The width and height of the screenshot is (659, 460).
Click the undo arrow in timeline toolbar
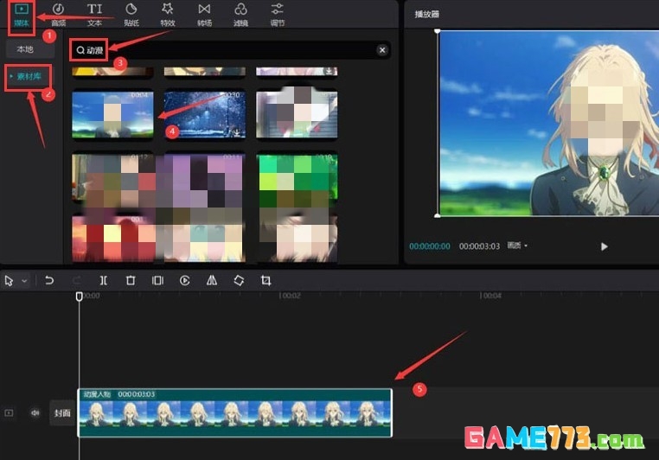coord(49,281)
